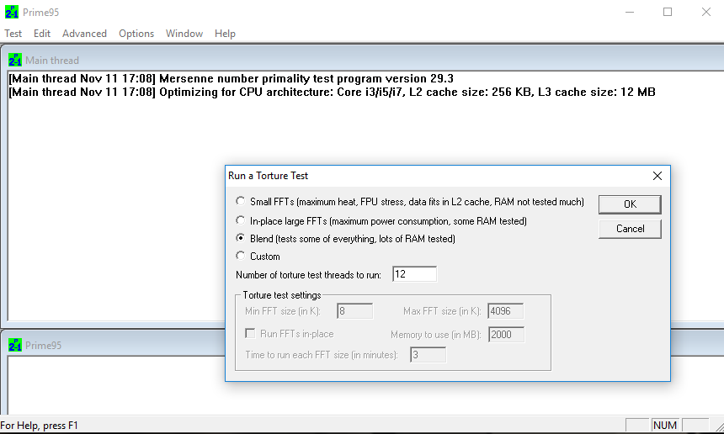Click the Time to run each FFT field
The height and width of the screenshot is (434, 724).
coord(428,355)
